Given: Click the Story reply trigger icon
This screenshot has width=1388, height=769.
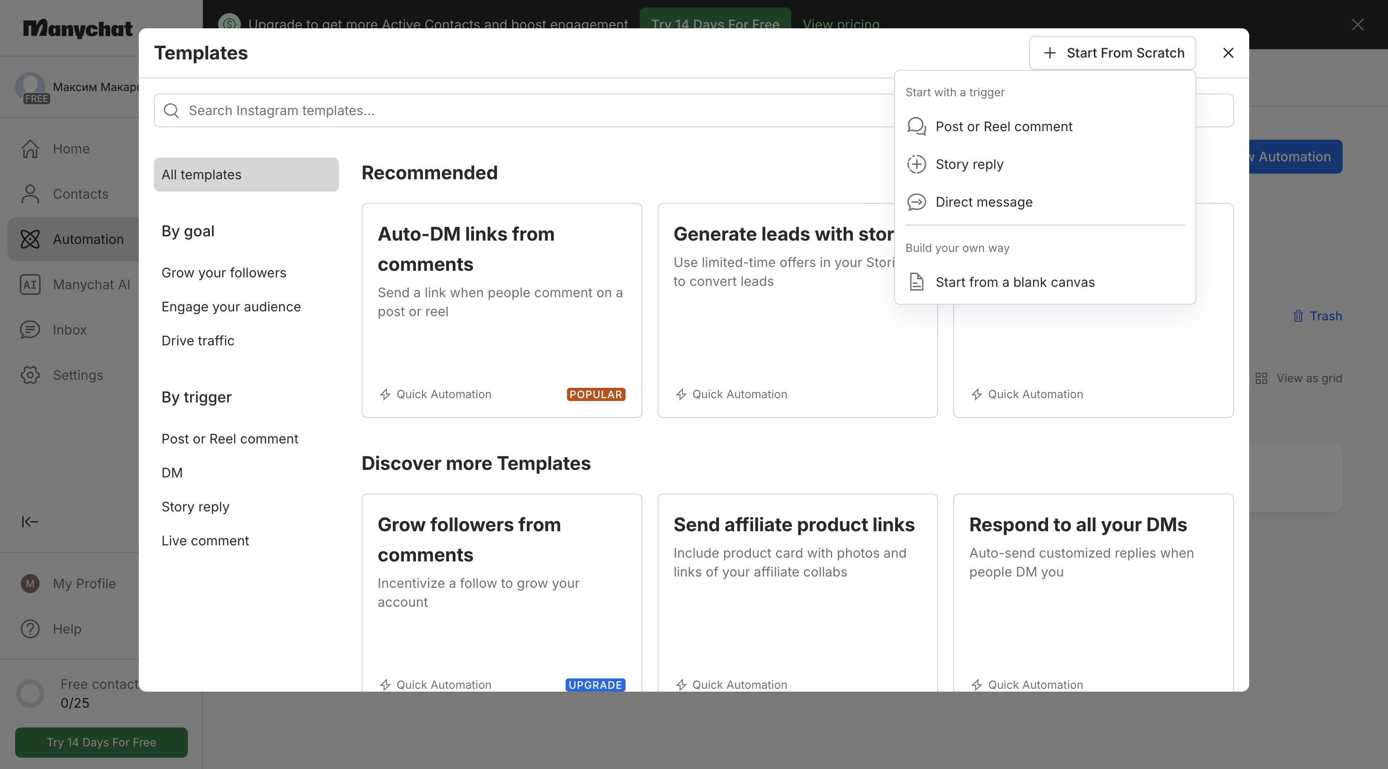Looking at the screenshot, I should point(916,164).
